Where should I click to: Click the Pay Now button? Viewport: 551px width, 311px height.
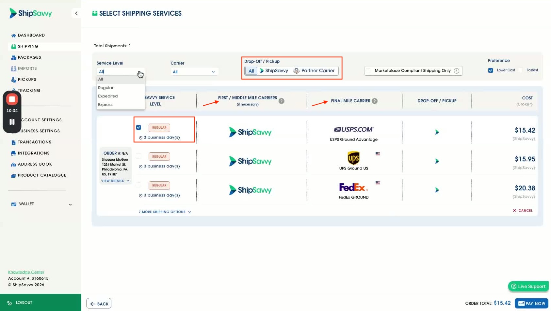coord(531,304)
